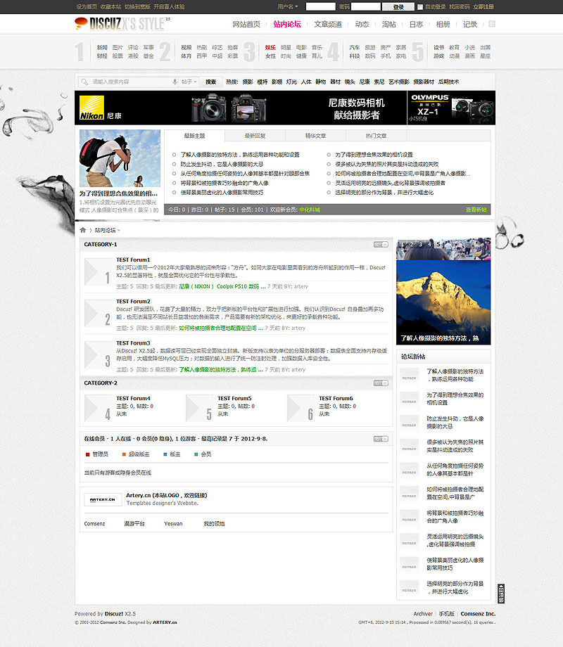Enable the 自动登录 checkbox
Screen dimensions: 563x647
(x=420, y=7)
